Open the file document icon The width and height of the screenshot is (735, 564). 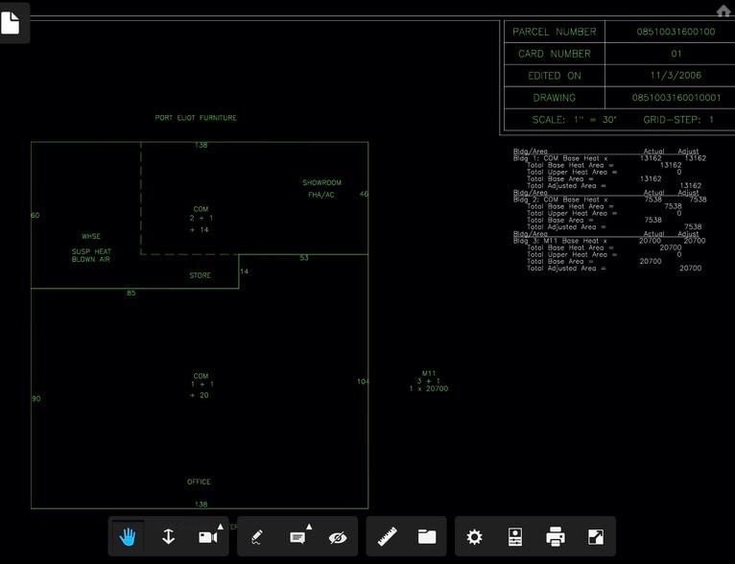pyautogui.click(x=11, y=23)
